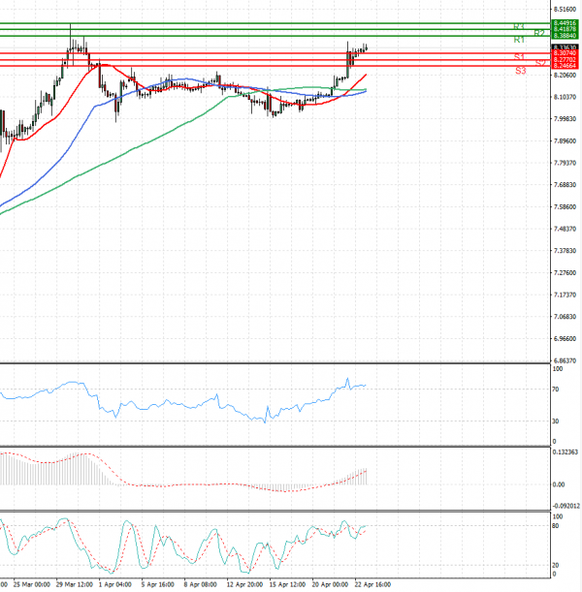Image resolution: width=582 pixels, height=592 pixels.
Task: Click the S3 support label
Action: coord(521,71)
